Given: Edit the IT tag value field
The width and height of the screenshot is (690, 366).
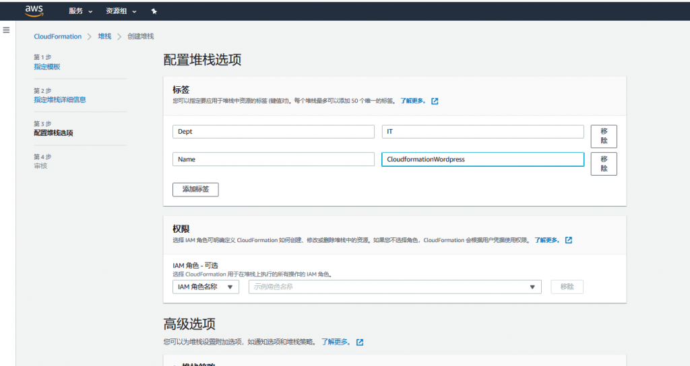Looking at the screenshot, I should tap(482, 132).
